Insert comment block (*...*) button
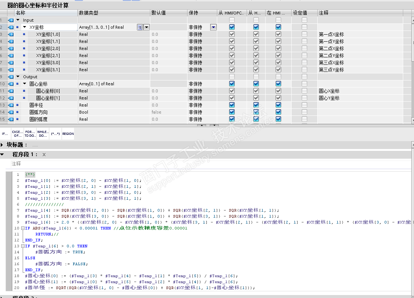 pos(55,134)
